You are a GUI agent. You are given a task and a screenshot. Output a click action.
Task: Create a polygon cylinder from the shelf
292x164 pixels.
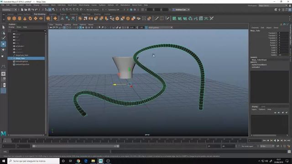20,18
